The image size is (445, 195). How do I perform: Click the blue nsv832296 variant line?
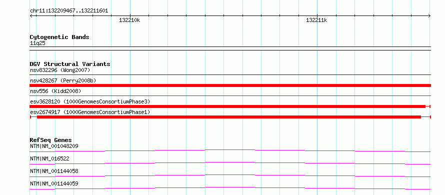coord(230,74)
